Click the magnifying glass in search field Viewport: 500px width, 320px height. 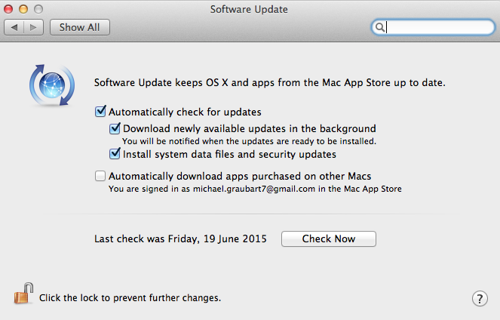381,27
